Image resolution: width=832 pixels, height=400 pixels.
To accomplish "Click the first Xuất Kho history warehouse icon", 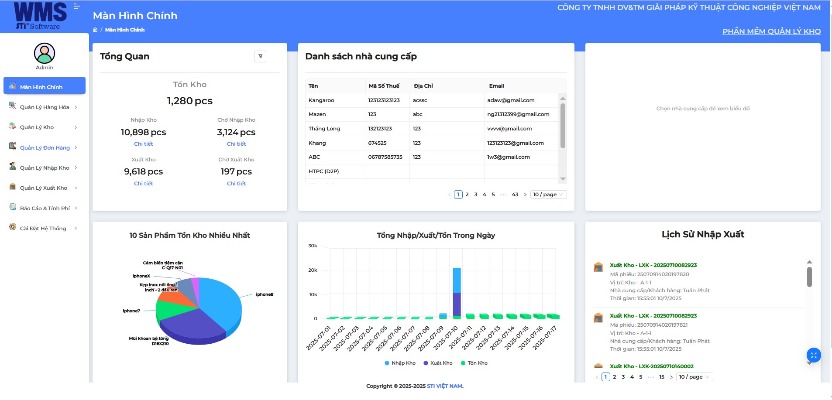I will pyautogui.click(x=598, y=267).
